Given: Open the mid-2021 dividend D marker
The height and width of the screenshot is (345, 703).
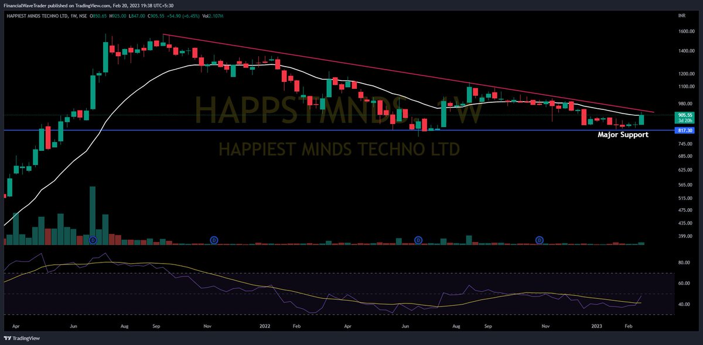Looking at the screenshot, I should pyautogui.click(x=93, y=240).
